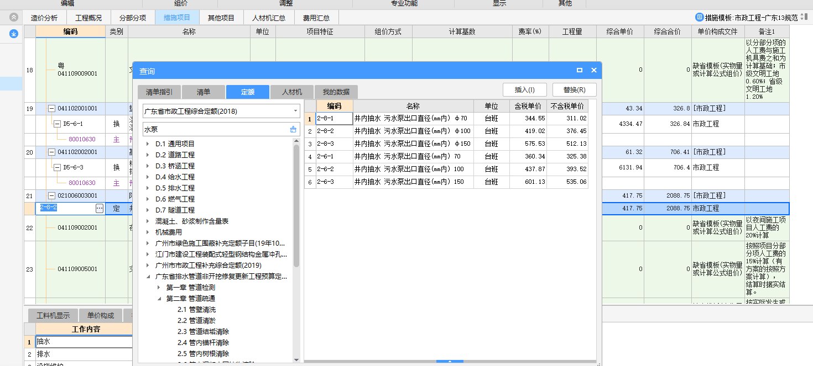Expand the D.3 桥涵工程 tree node

[x=148, y=166]
